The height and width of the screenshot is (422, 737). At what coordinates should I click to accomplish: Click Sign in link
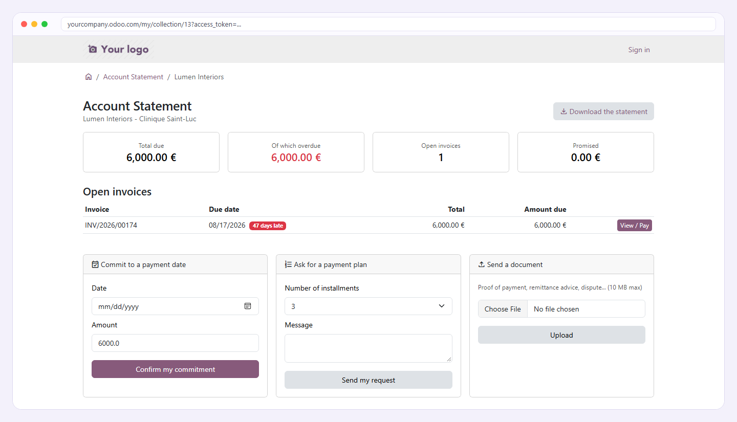pyautogui.click(x=639, y=50)
